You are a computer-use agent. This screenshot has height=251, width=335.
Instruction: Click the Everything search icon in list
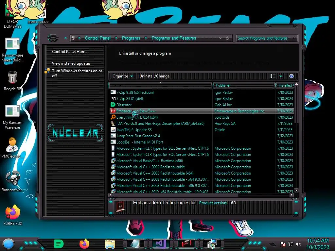coord(113,117)
